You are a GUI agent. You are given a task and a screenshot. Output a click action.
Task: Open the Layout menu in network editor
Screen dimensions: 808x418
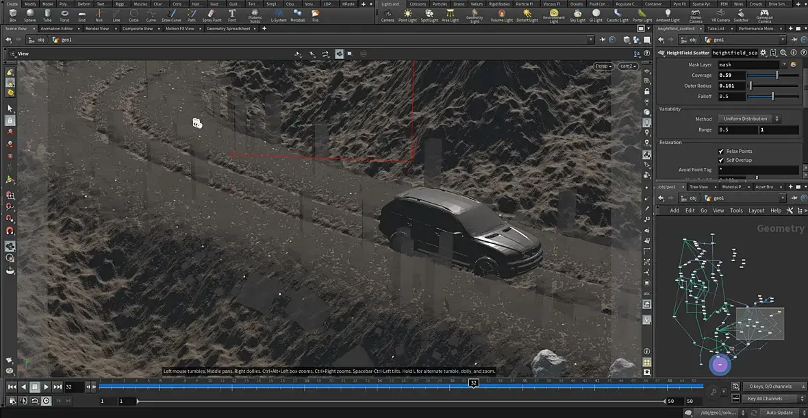[x=756, y=210]
